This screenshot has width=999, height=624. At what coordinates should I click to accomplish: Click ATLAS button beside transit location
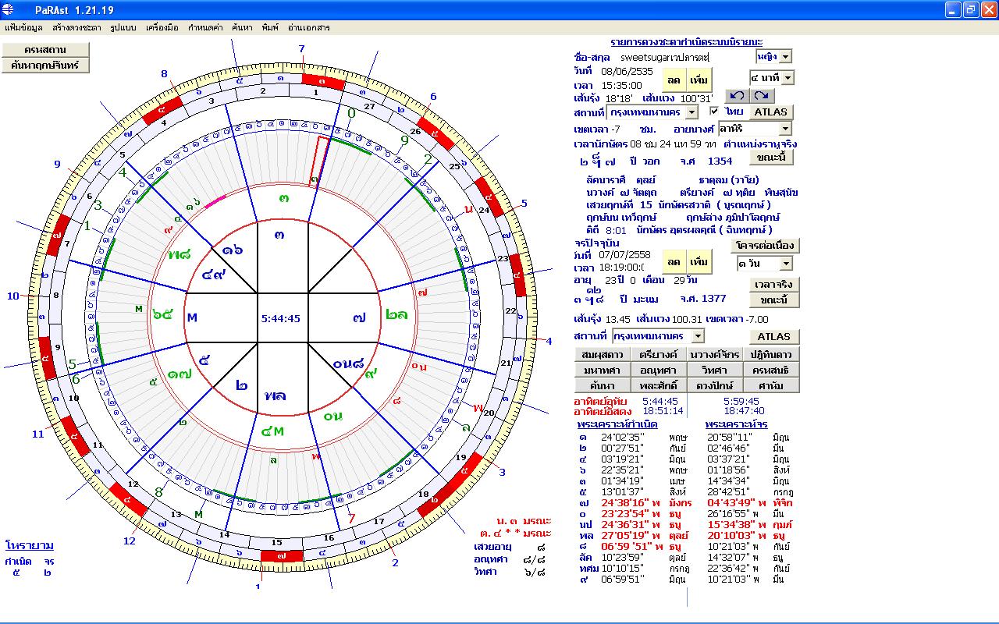774,337
